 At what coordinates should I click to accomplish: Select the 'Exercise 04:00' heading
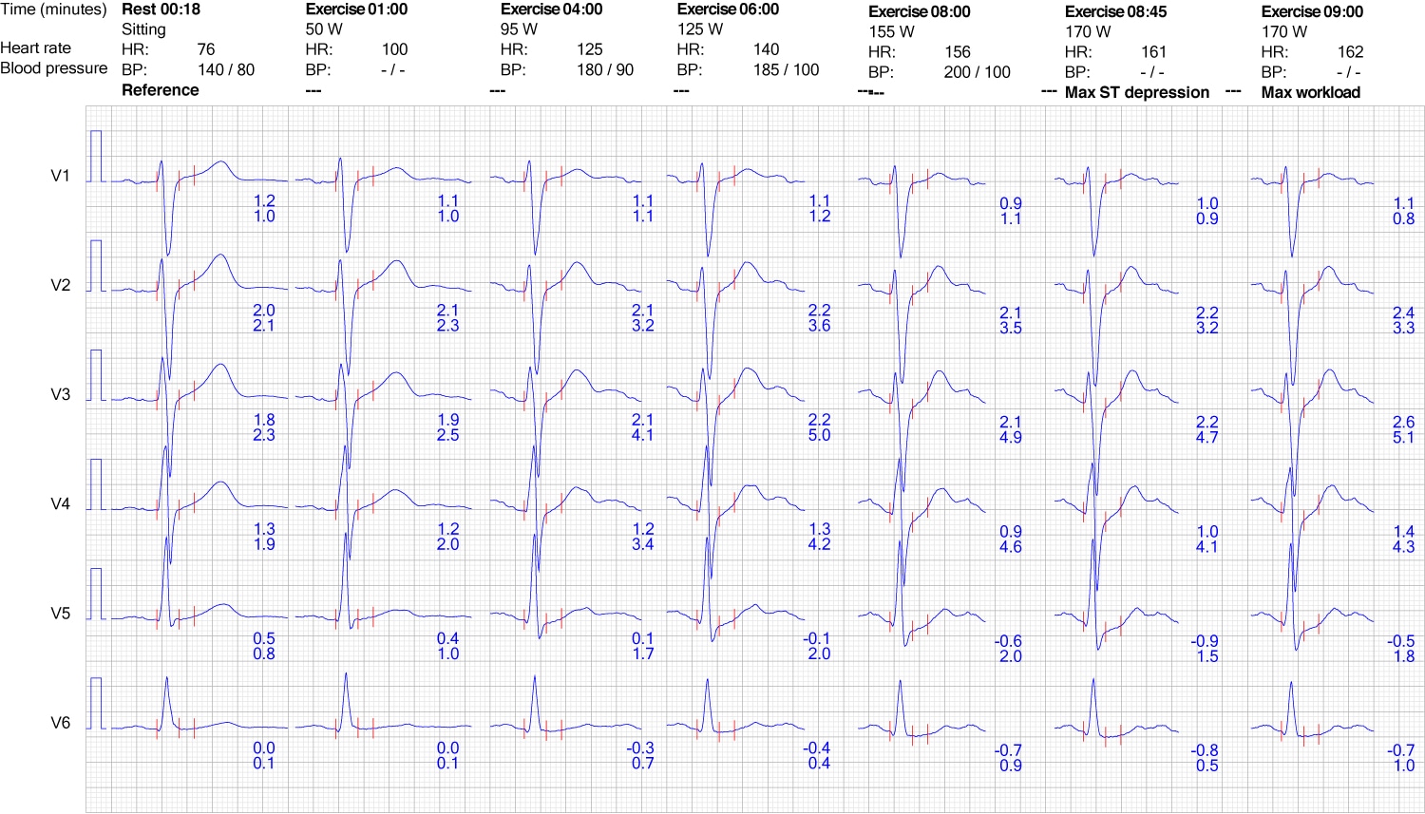tap(551, 9)
